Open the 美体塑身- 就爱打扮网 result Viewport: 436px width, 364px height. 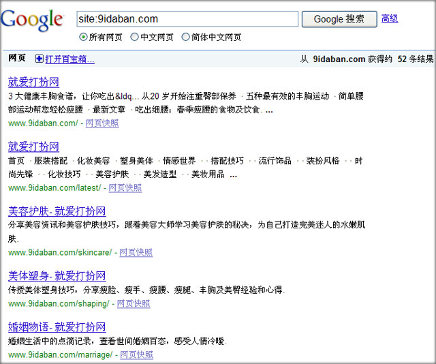tap(57, 276)
